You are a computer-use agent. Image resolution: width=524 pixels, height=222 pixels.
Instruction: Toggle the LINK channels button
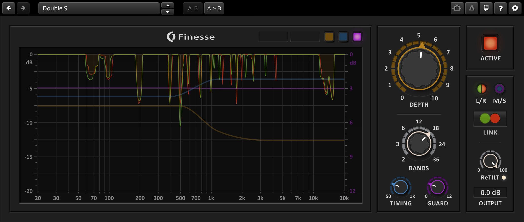point(490,119)
